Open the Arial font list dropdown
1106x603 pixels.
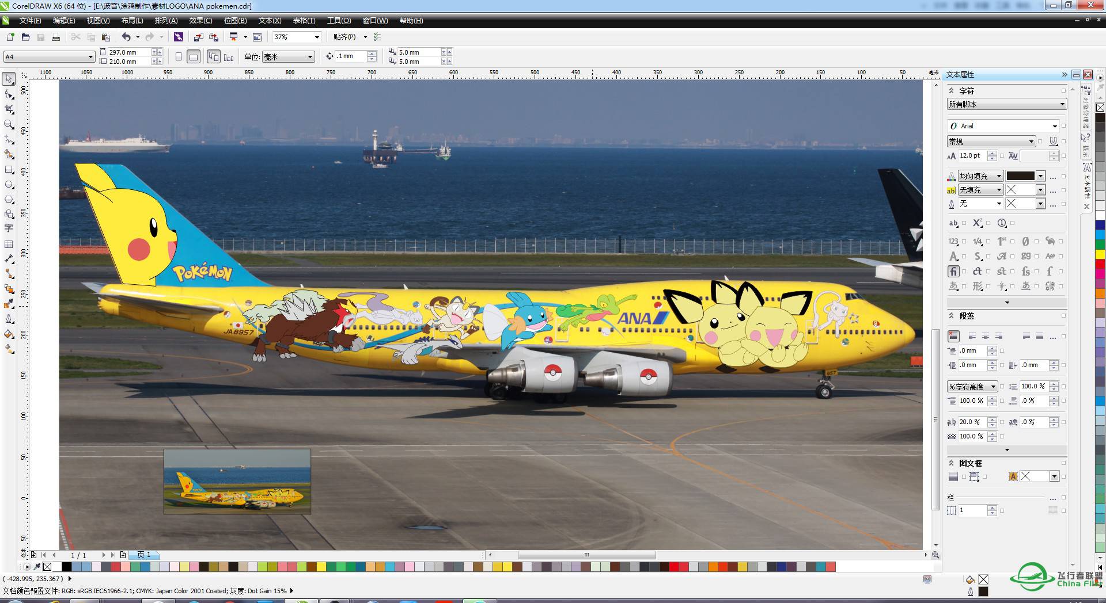click(x=1055, y=125)
